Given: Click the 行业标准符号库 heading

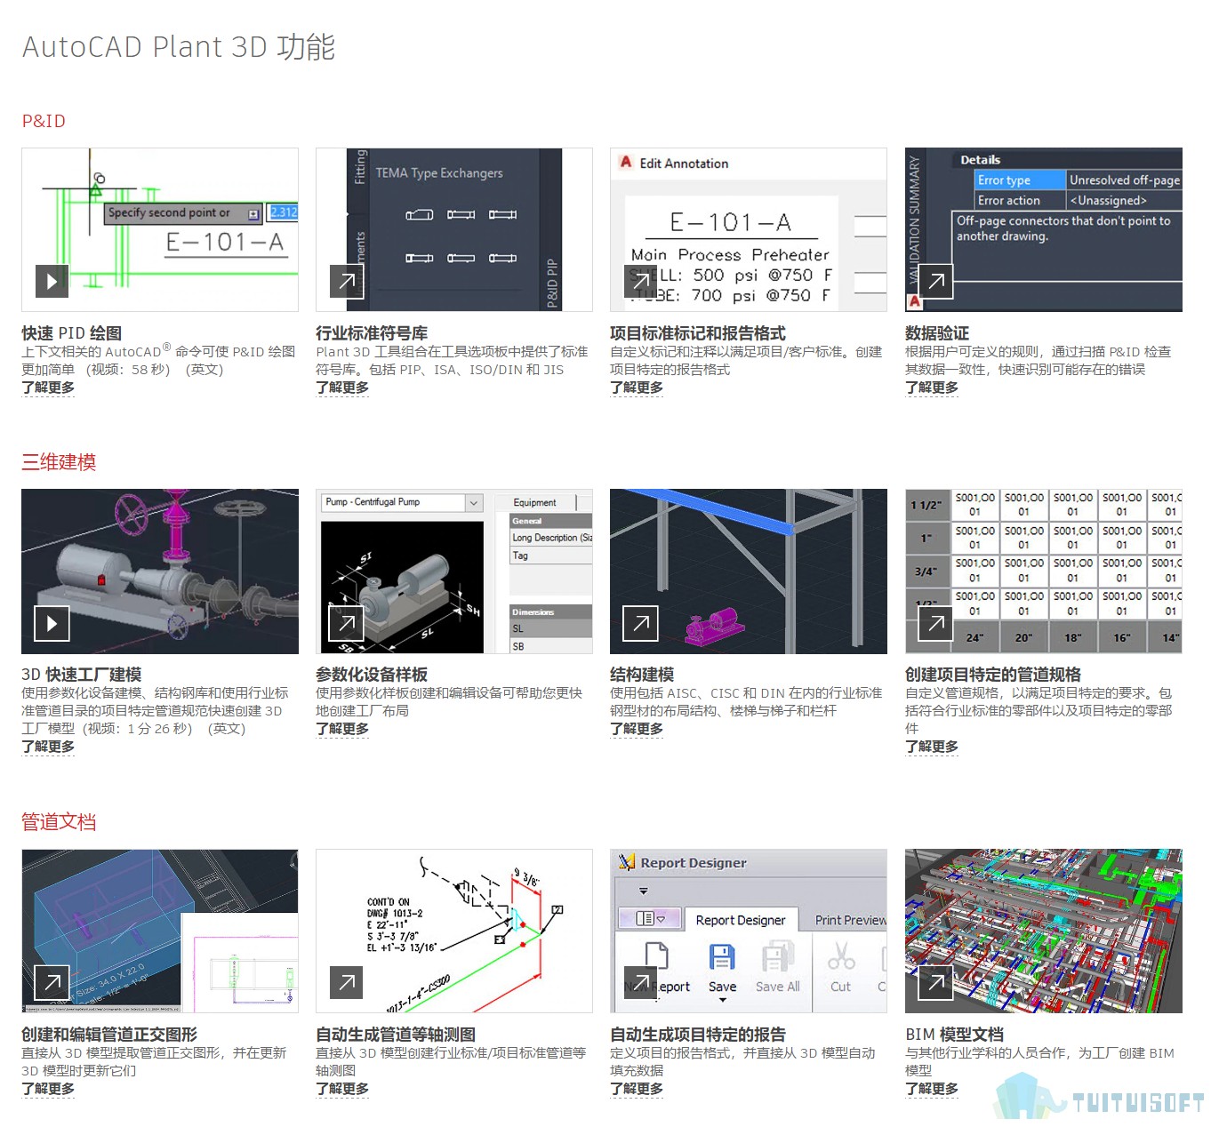Looking at the screenshot, I should (372, 333).
